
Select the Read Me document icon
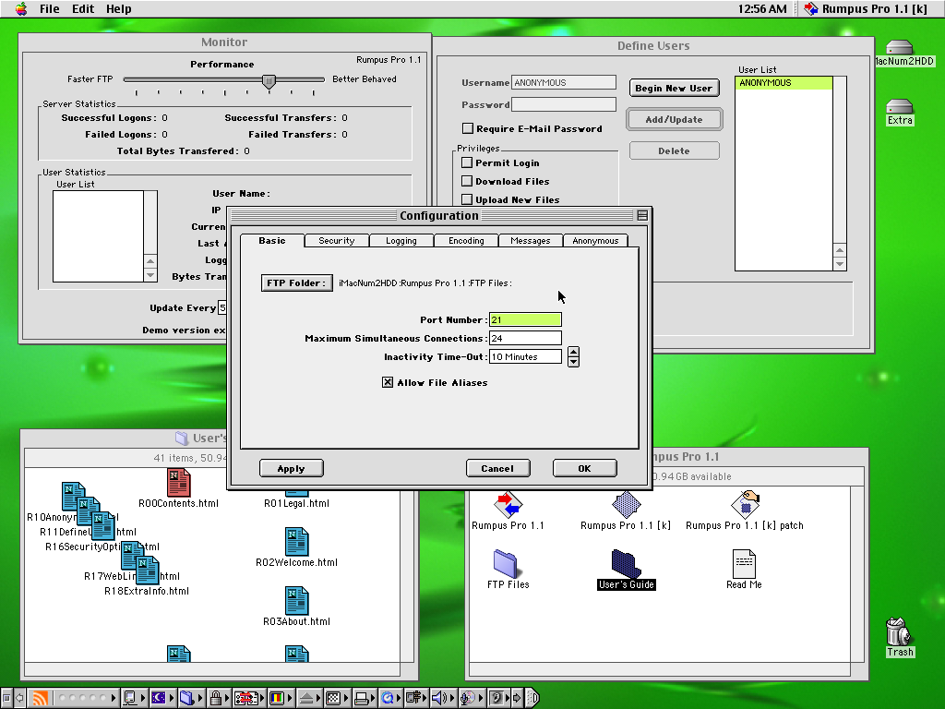[x=745, y=564]
